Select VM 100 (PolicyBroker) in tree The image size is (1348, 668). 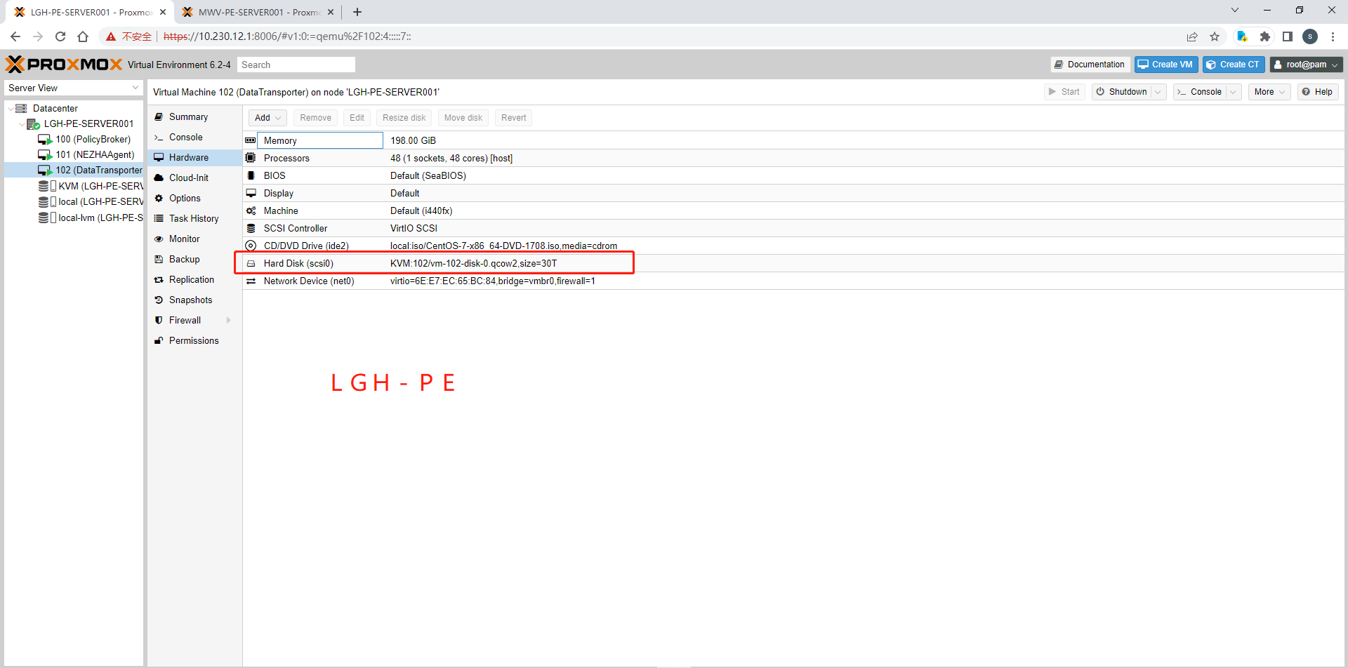pos(93,140)
